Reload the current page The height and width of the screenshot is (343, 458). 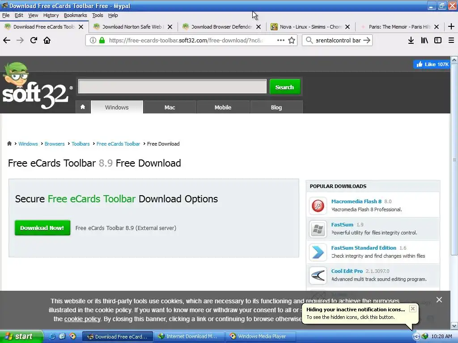click(34, 40)
